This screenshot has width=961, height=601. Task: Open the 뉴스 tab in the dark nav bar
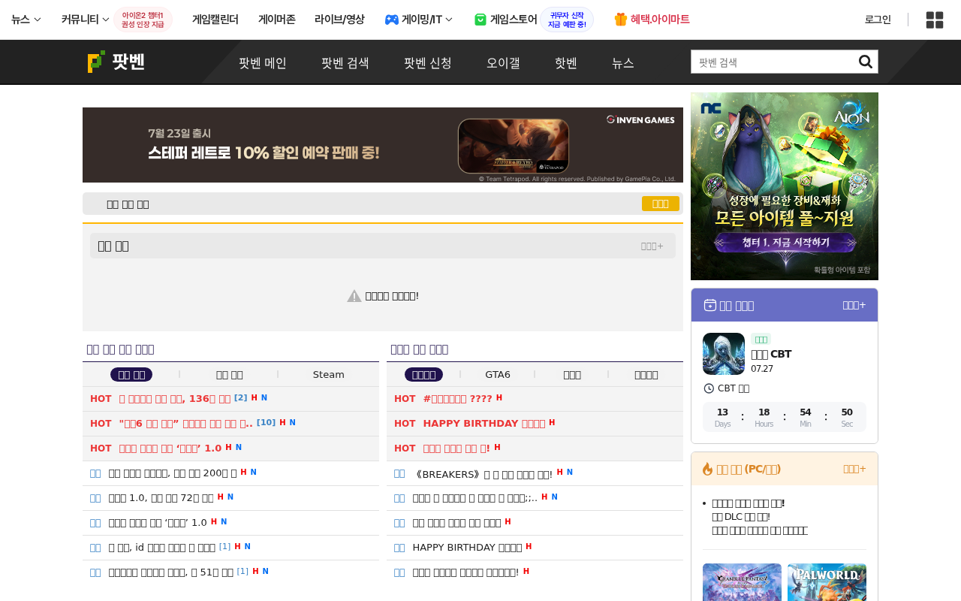tap(623, 63)
